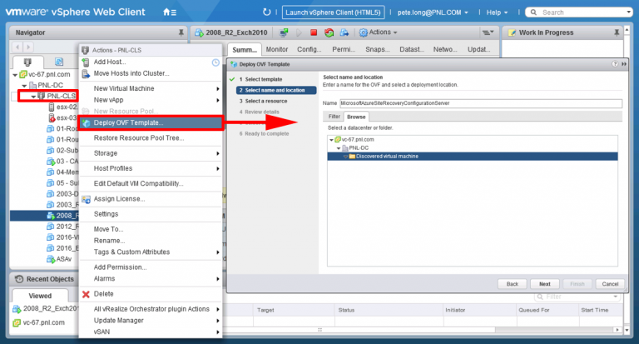Choose Move Hosts into Cluster...

click(x=131, y=73)
